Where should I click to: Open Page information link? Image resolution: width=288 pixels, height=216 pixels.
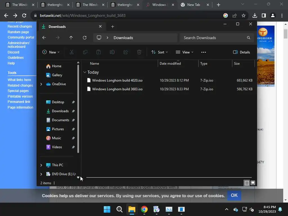point(20,107)
